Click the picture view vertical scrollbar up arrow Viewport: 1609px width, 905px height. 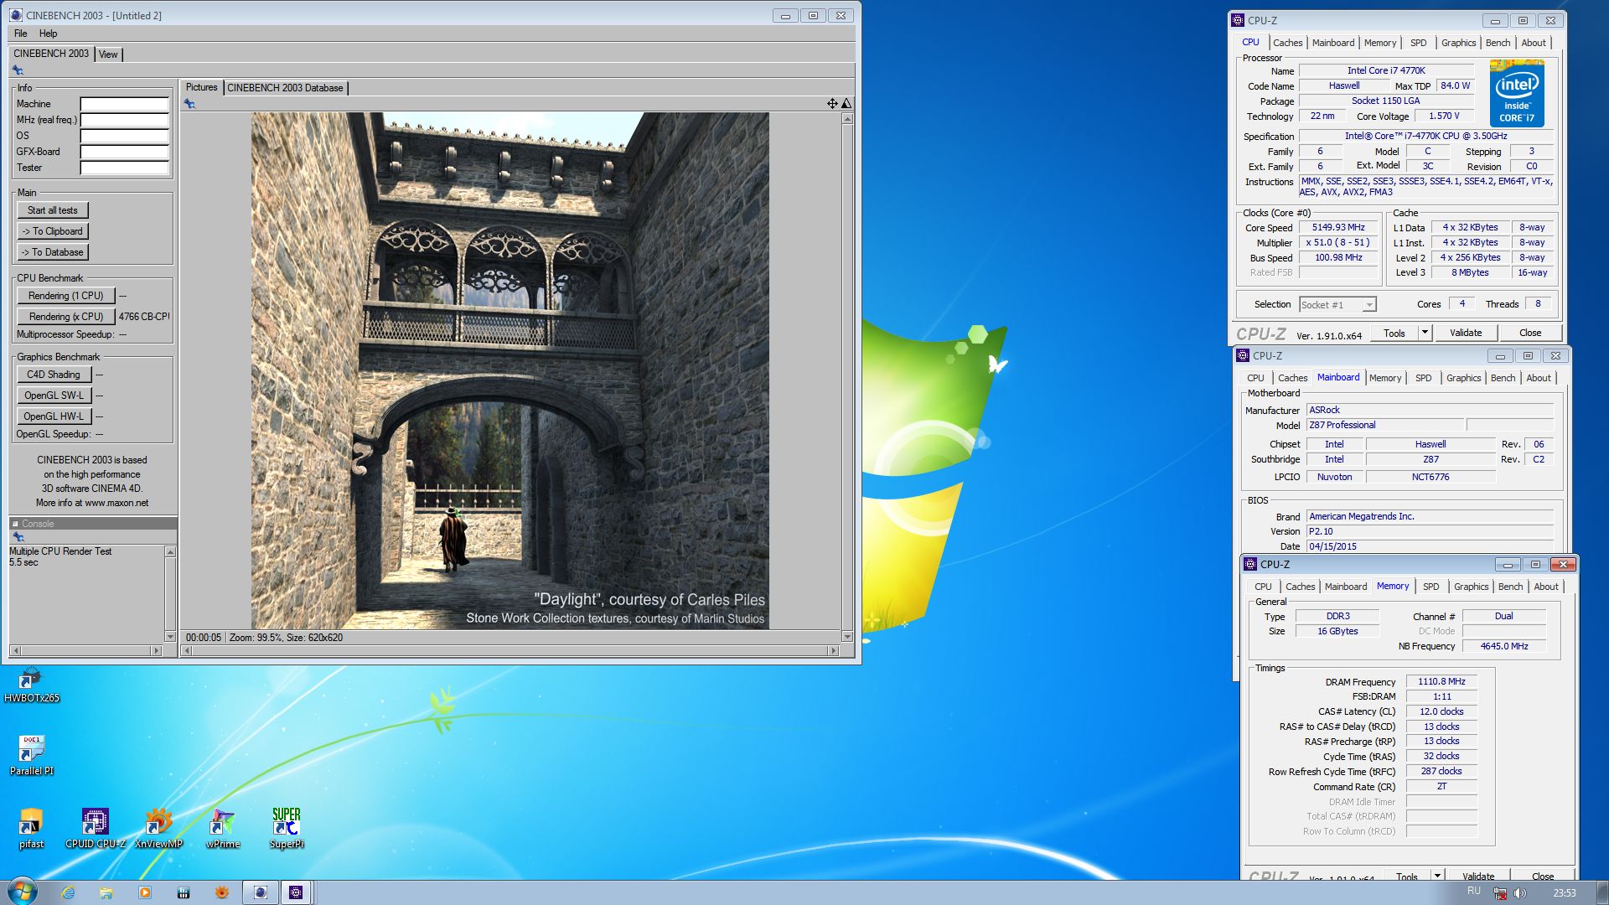[x=847, y=119]
